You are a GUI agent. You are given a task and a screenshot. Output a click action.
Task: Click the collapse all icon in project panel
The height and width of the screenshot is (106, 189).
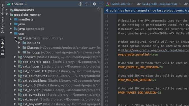(x=87, y=4)
